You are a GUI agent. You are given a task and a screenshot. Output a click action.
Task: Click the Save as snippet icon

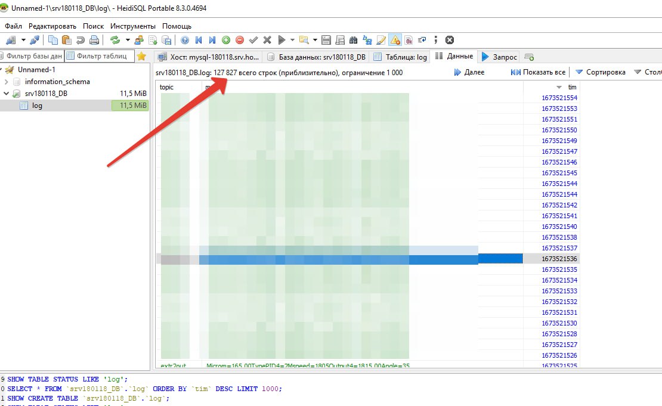(x=340, y=40)
